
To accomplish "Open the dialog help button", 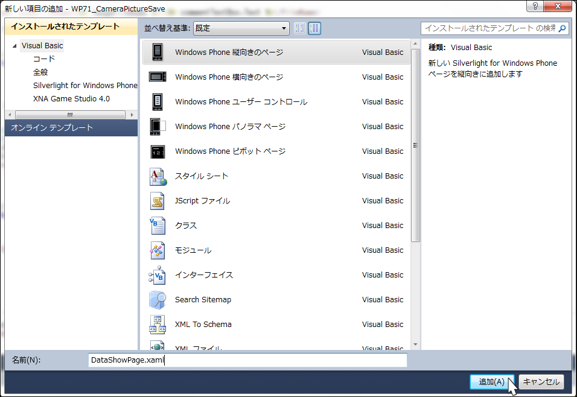I will (x=535, y=6).
